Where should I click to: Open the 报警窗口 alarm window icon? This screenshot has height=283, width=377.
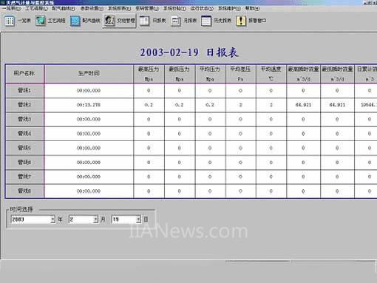pyautogui.click(x=241, y=21)
